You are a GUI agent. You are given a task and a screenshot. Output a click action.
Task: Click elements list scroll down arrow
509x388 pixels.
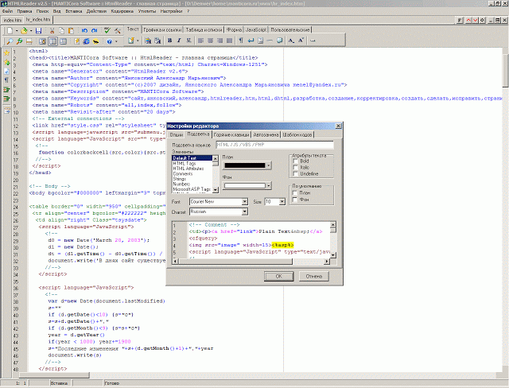[216, 190]
